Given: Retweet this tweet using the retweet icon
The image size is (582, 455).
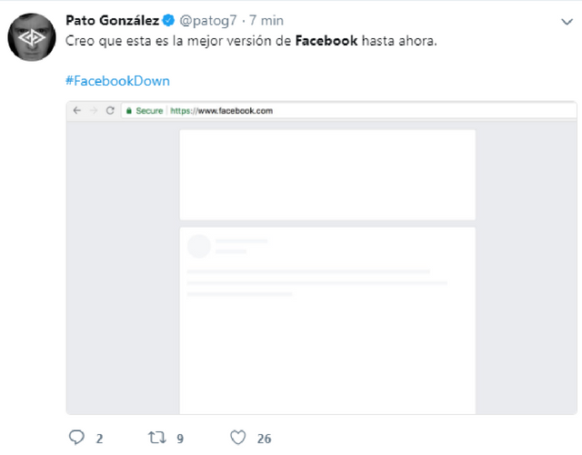Looking at the screenshot, I should (x=156, y=438).
